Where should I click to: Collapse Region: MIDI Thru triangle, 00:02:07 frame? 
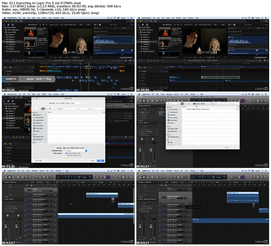coord(4,182)
